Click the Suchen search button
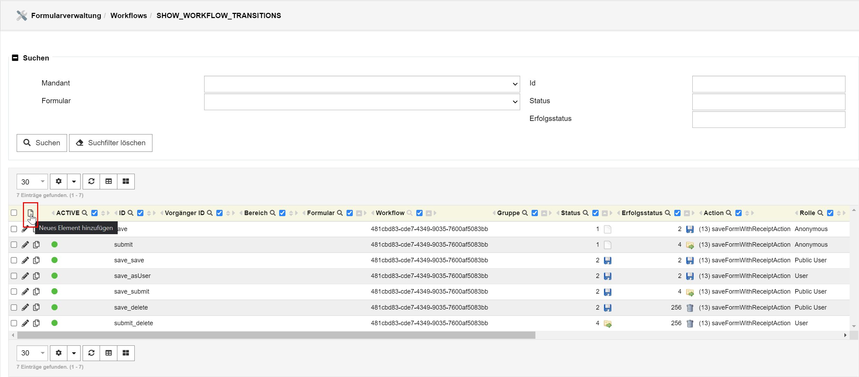The image size is (859, 377). [42, 143]
